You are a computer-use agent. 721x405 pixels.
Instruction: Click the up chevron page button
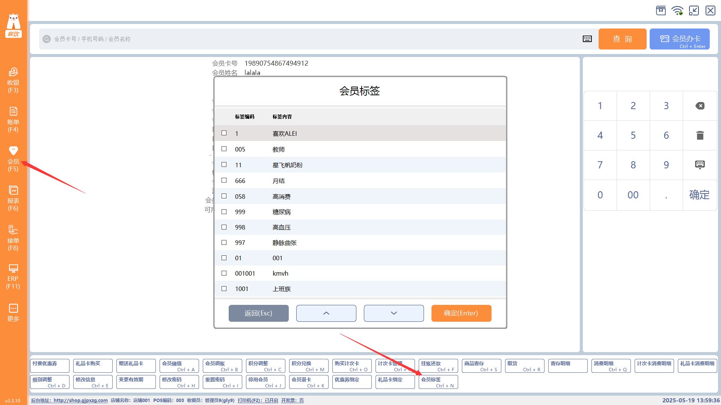326,313
